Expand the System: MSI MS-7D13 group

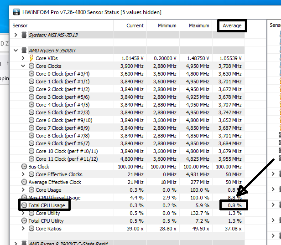click(16, 35)
